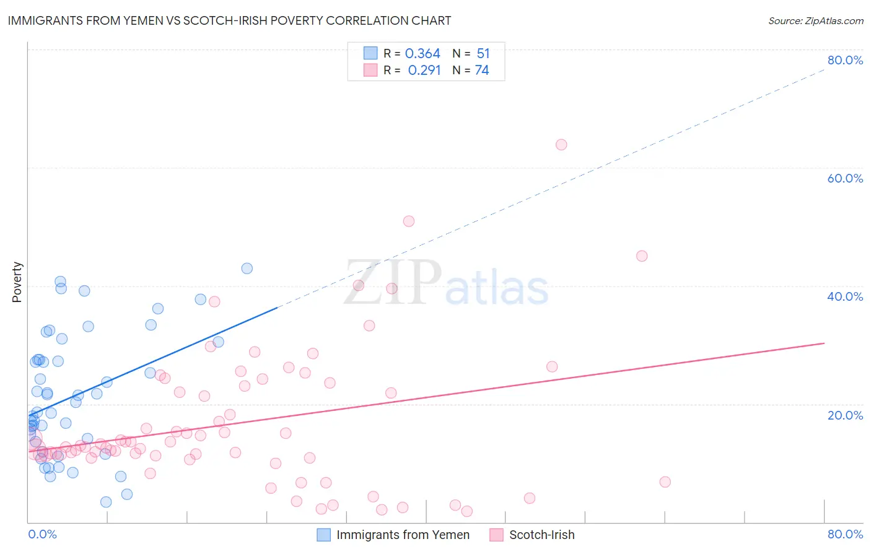Click the highest blue point near 43% poverty
Viewport: 871px width, 552px height.
coord(247,268)
